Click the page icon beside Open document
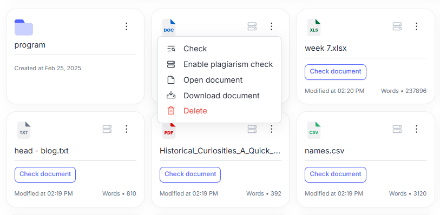440x215 pixels. [171, 80]
